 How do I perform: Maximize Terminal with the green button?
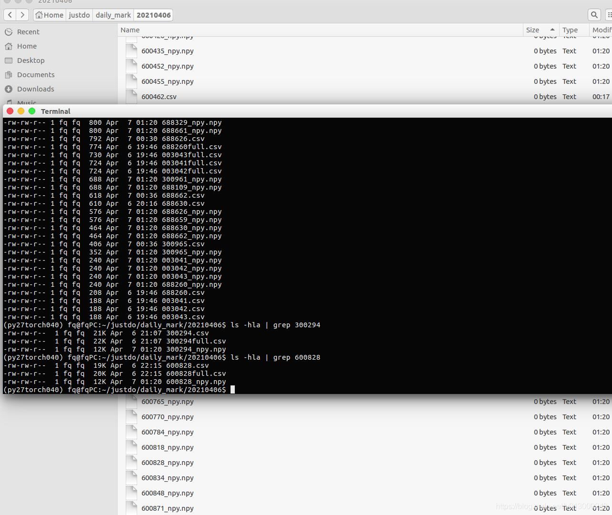32,111
